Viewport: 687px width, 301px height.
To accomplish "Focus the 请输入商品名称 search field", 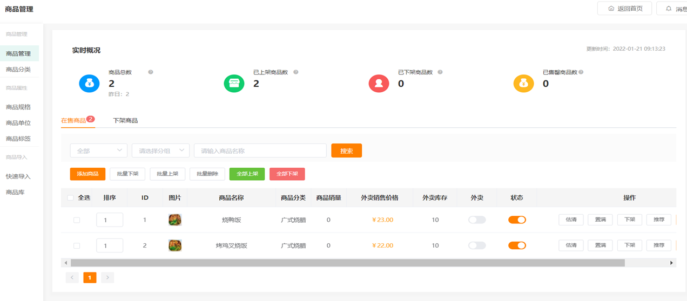I will (260, 151).
